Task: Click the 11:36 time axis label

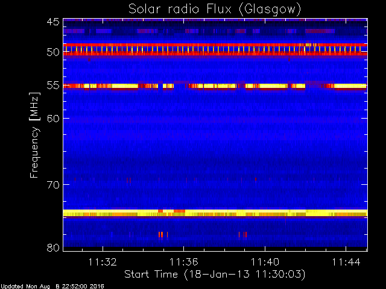Action: point(183,262)
